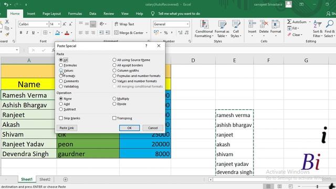This screenshot has width=336, height=189.
Task: Select the Column widths option
Action: pyautogui.click(x=114, y=70)
